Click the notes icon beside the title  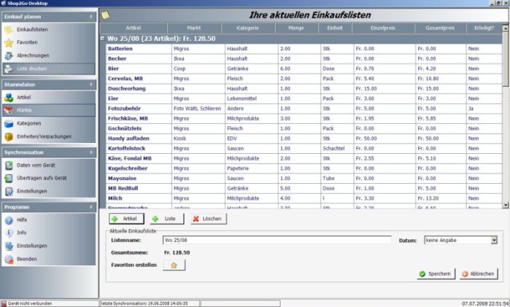coord(106,15)
